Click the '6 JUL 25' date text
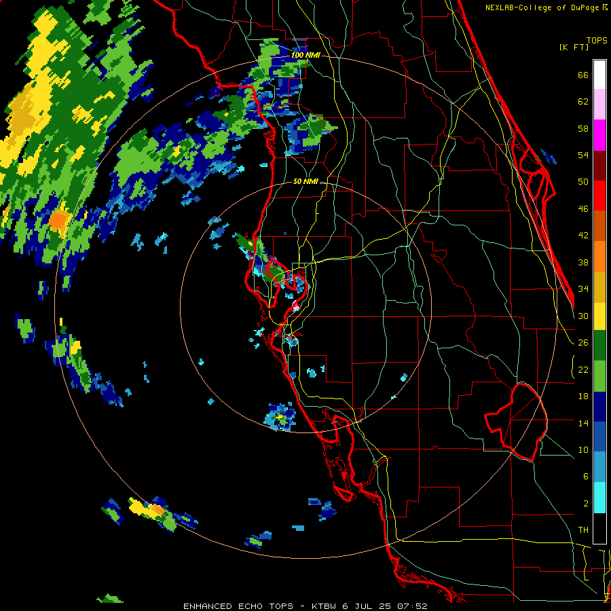This screenshot has height=611, width=611. click(367, 606)
